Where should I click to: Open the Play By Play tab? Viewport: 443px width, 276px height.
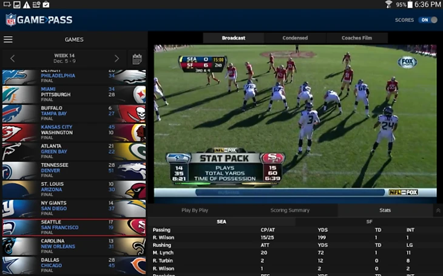195,211
